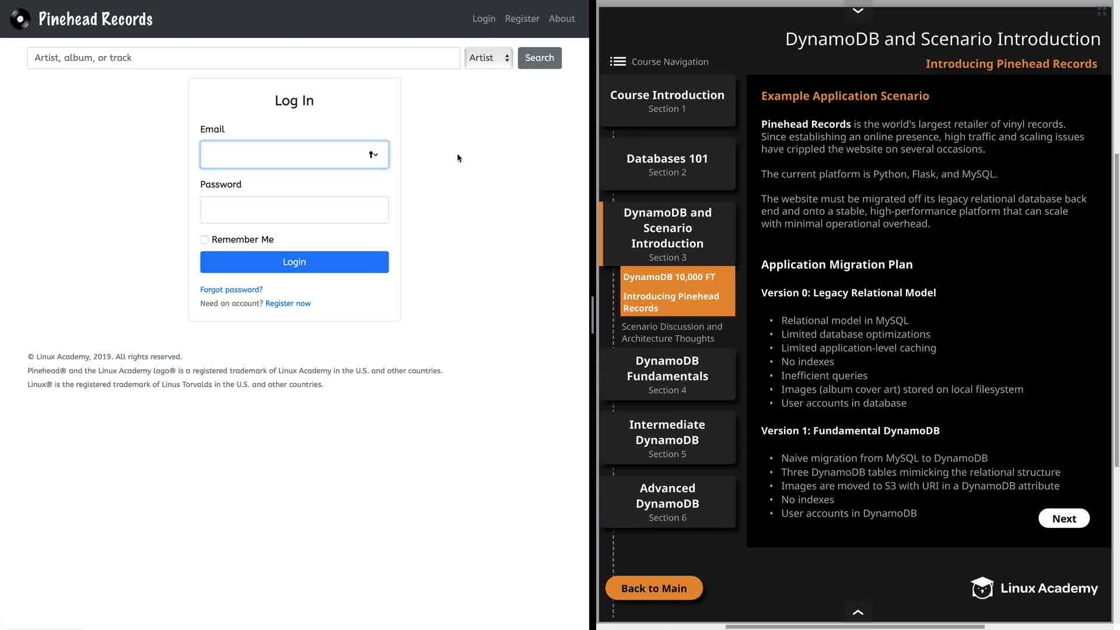The image size is (1120, 630).
Task: Open the Course Navigation hamburger icon
Action: point(618,61)
